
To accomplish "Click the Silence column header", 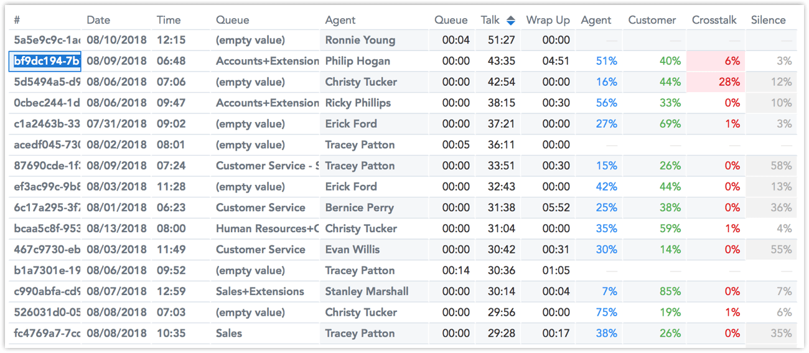I will pyautogui.click(x=768, y=20).
